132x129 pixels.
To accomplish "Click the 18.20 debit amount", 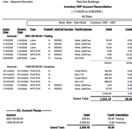I will (x=109, y=47).
